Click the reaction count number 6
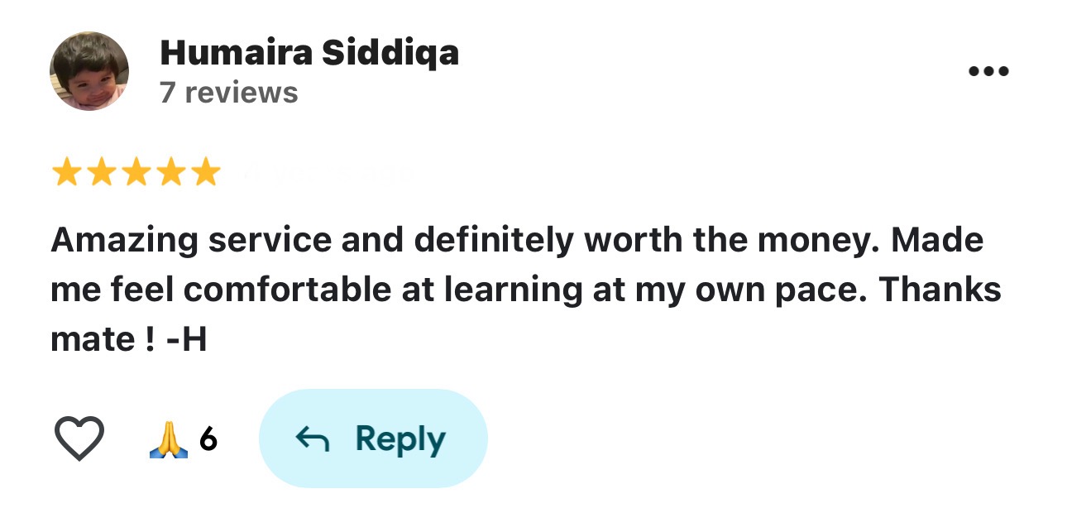 pos(208,440)
